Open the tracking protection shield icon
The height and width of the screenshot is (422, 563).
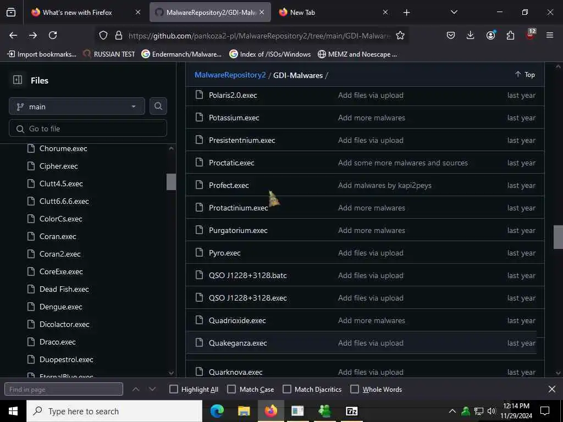103,35
